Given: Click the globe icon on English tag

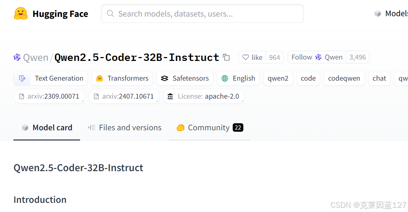Looking at the screenshot, I should [x=225, y=78].
